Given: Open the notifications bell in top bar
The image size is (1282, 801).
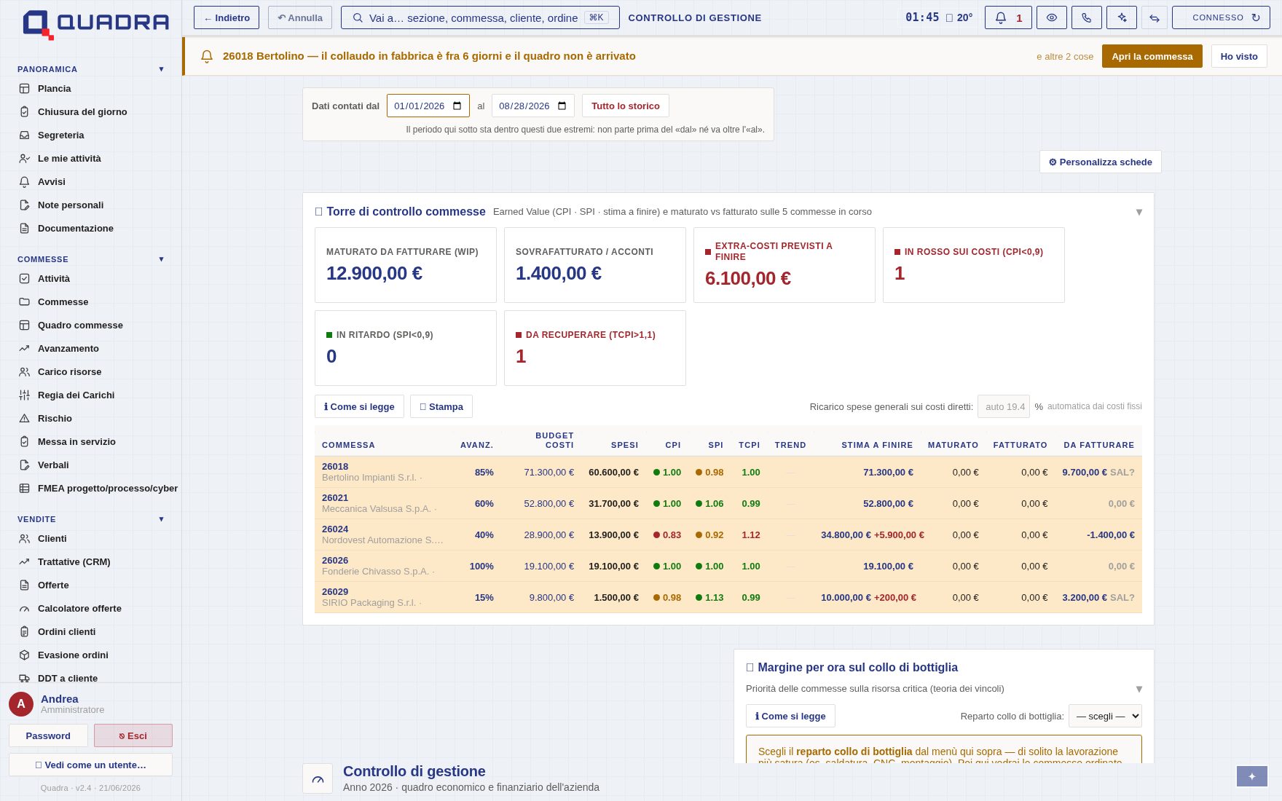Looking at the screenshot, I should tap(1008, 17).
